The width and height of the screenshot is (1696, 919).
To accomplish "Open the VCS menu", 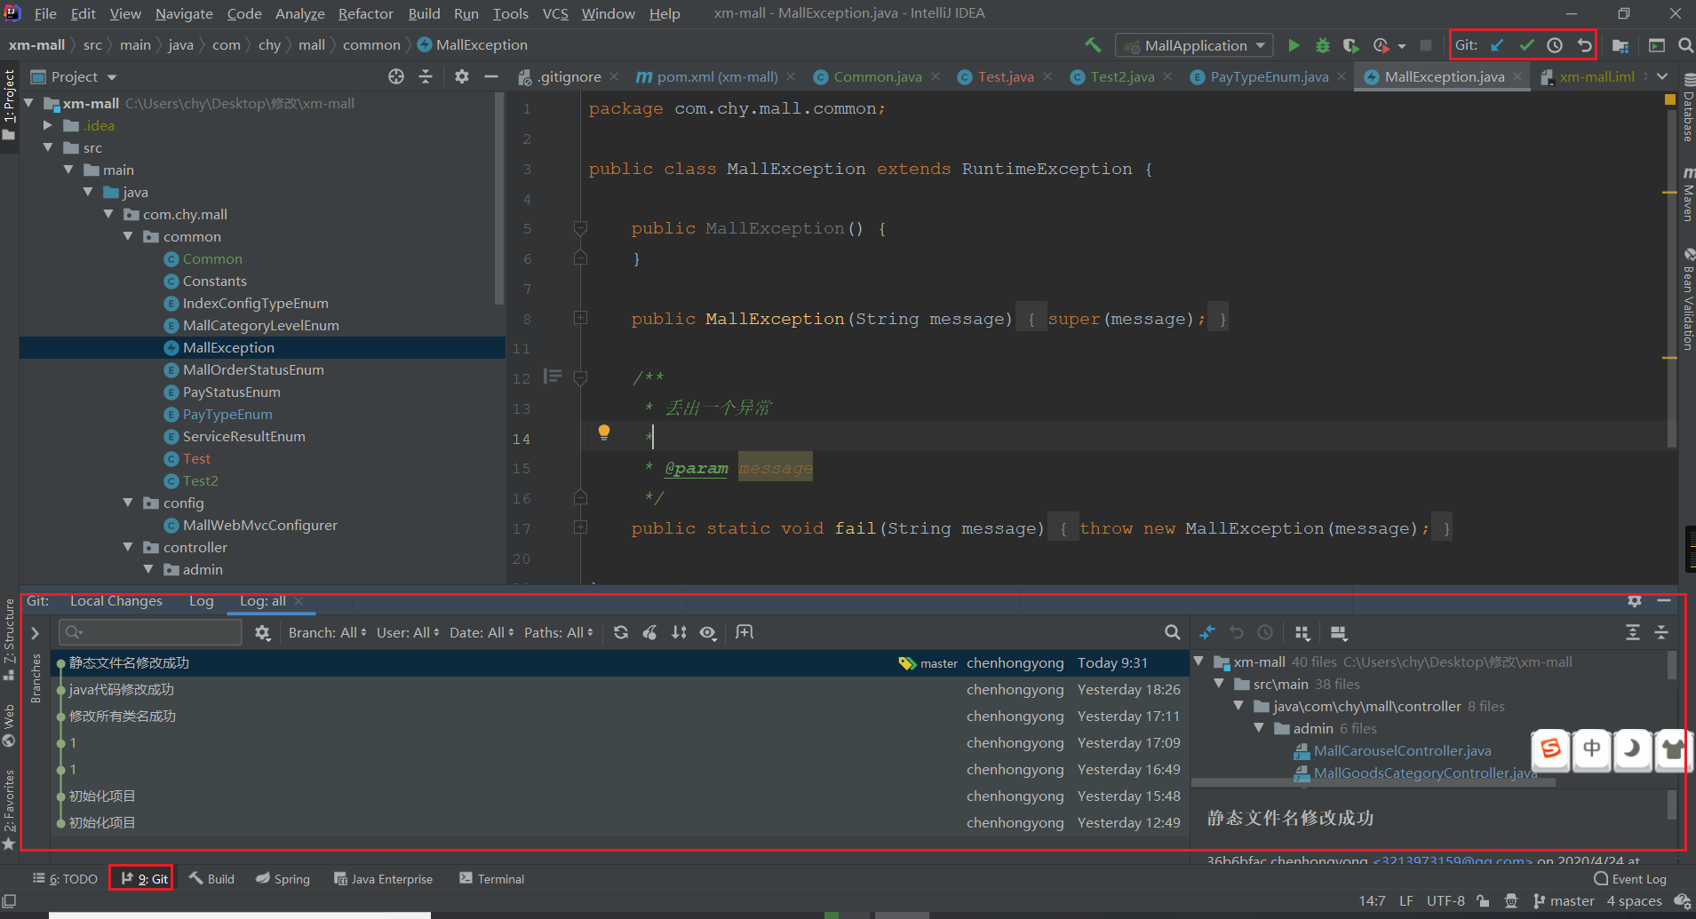I will point(555,13).
